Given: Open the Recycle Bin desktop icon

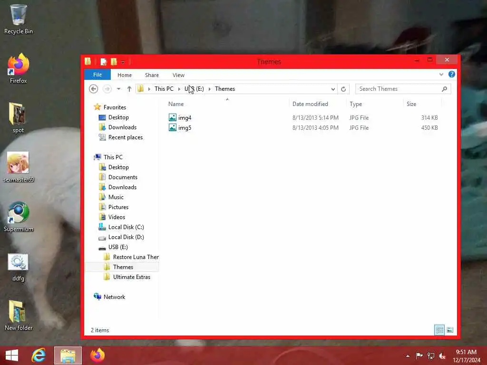Looking at the screenshot, I should coord(19,19).
